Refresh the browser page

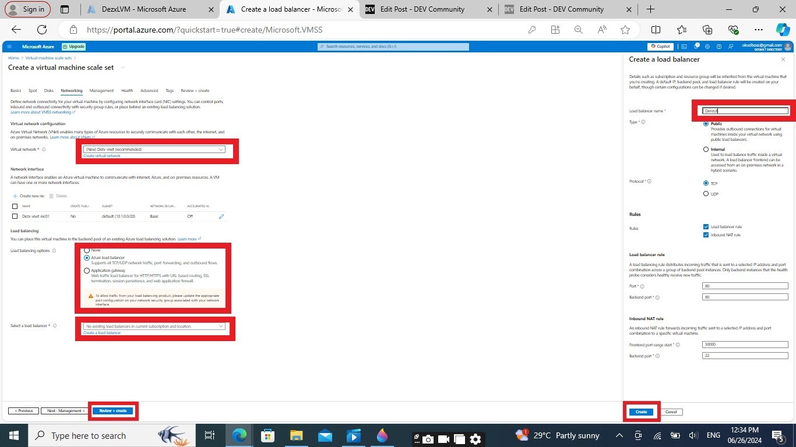[42, 30]
